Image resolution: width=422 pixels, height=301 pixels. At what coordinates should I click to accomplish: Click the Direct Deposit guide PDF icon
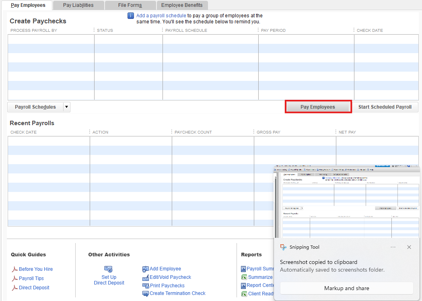14,288
